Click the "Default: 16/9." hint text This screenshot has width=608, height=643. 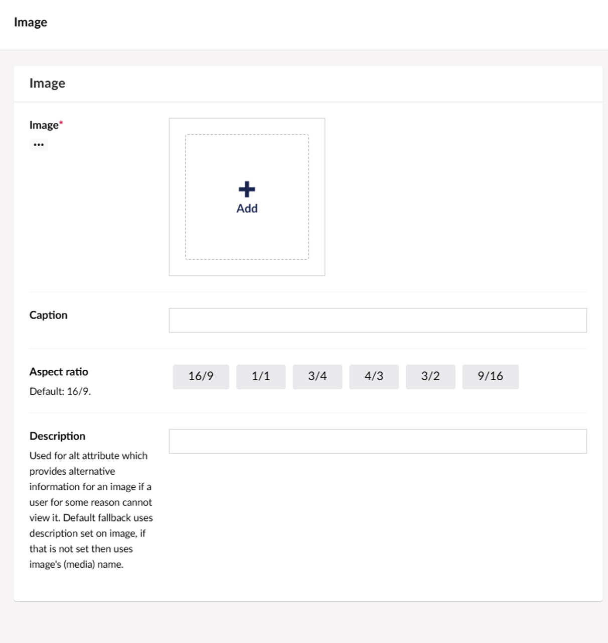60,391
